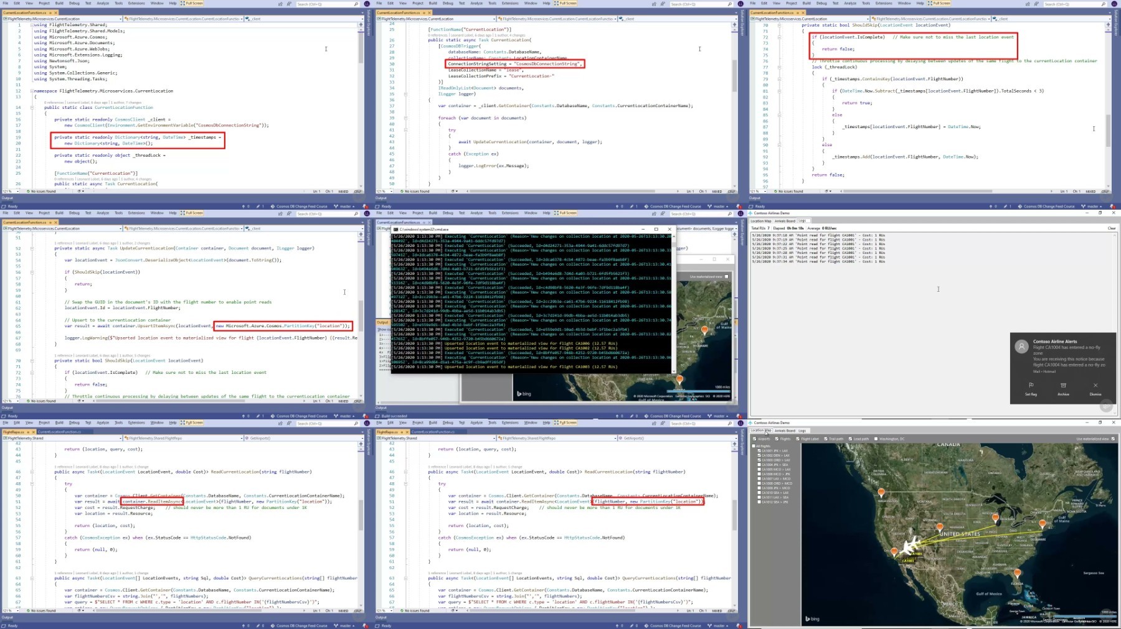The height and width of the screenshot is (629, 1121).
Task: Click the Clear button in the Logs view
Action: [1112, 228]
